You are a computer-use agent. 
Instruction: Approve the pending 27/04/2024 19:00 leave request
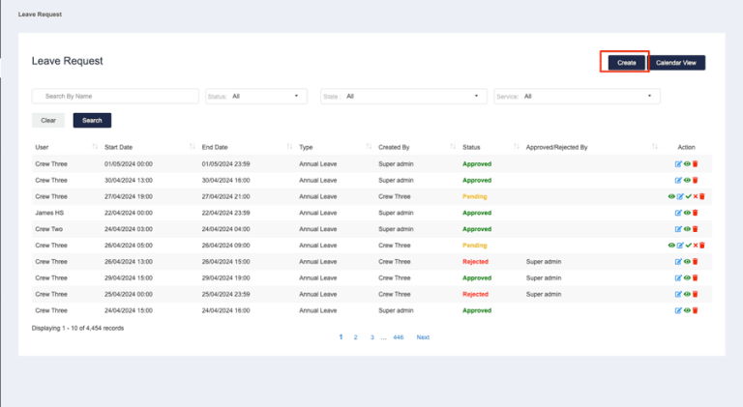click(x=688, y=196)
